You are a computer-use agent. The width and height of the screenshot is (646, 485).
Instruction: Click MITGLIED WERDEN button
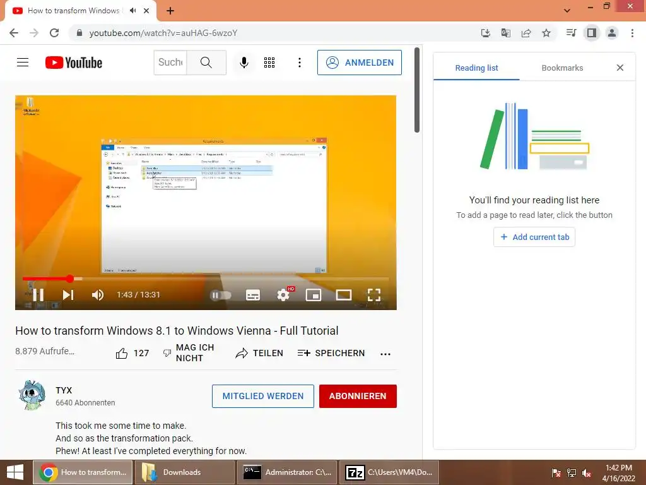click(x=263, y=397)
